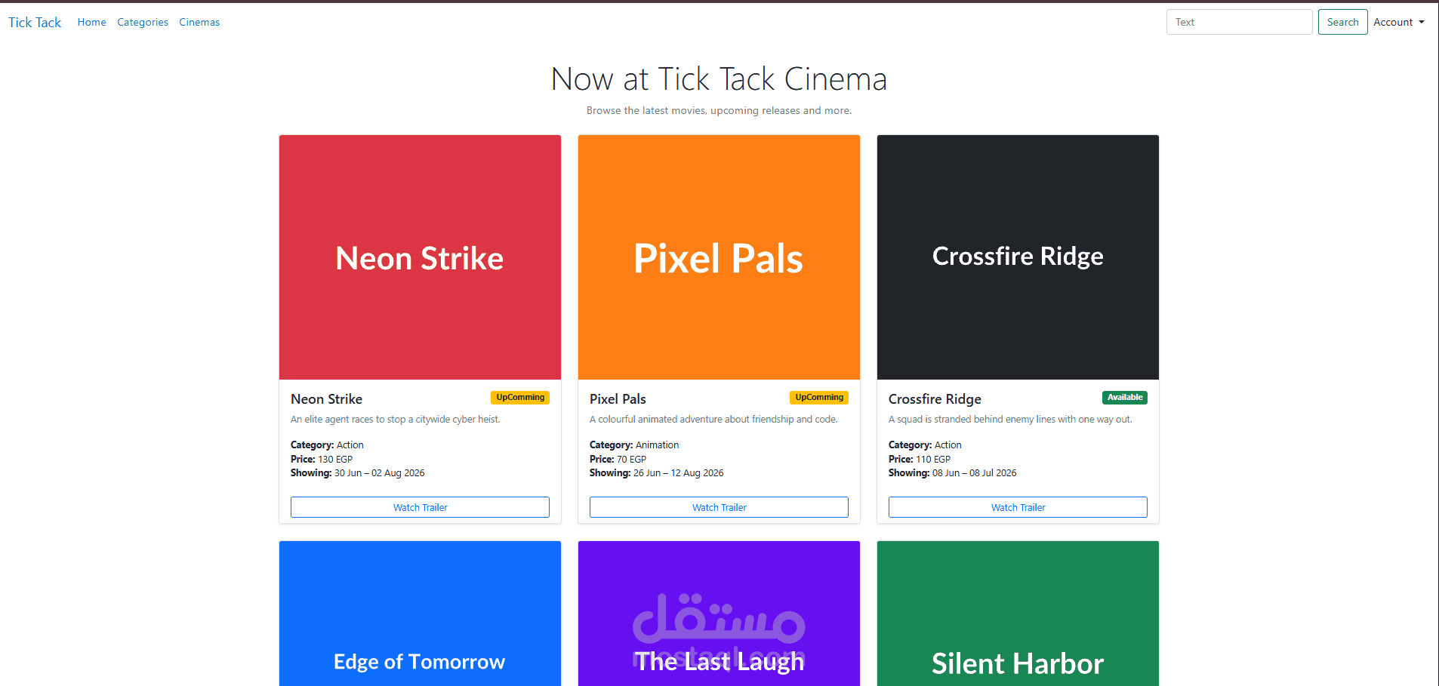Screen dimensions: 1439x686
Task: Click the Pixel Pals card title
Action: point(618,398)
